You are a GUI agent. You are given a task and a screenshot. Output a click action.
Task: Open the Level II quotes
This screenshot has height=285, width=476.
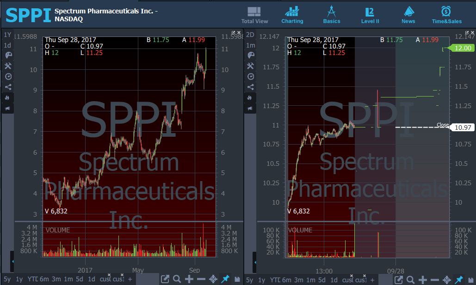pyautogui.click(x=370, y=15)
